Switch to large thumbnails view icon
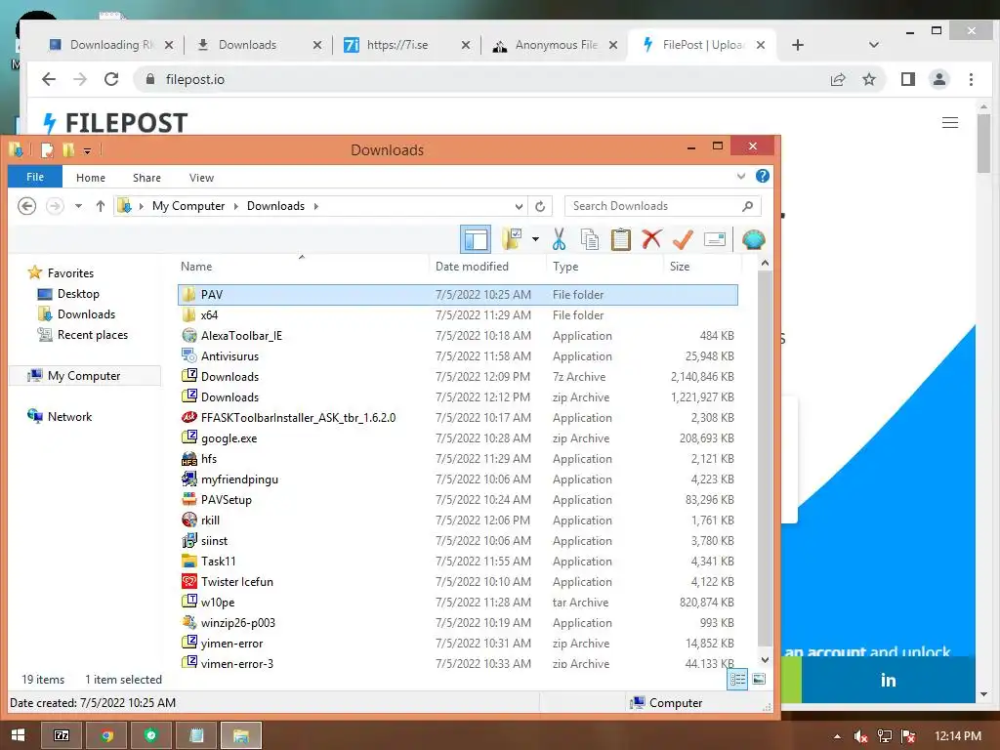The width and height of the screenshot is (1000, 750). click(758, 680)
